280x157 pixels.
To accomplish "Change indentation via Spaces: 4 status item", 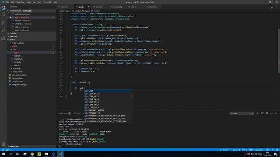I will click(x=236, y=150).
